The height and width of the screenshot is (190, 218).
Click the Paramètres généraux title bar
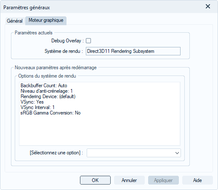(98, 7)
